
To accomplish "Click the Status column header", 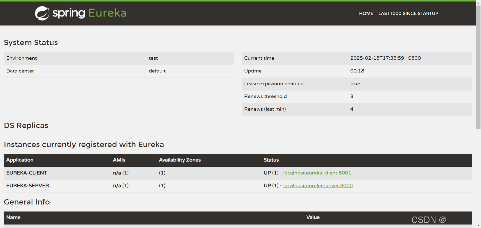I will [x=271, y=160].
